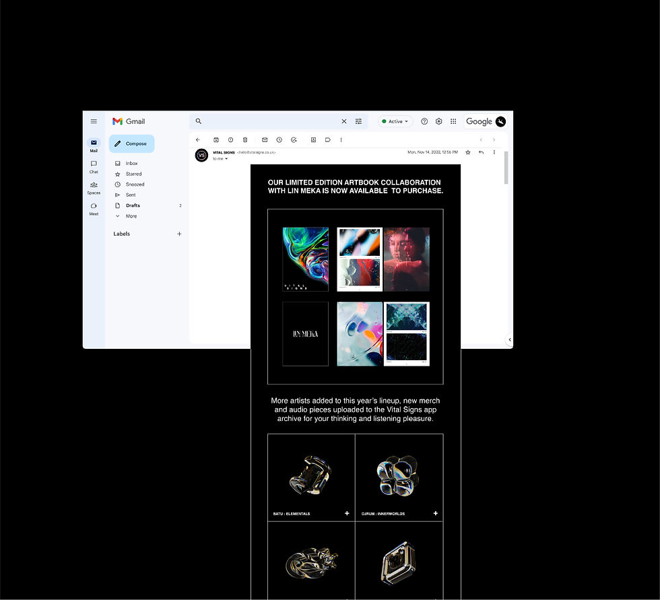The width and height of the screenshot is (660, 600).
Task: Click the Gmail logo
Action: pyautogui.click(x=129, y=121)
